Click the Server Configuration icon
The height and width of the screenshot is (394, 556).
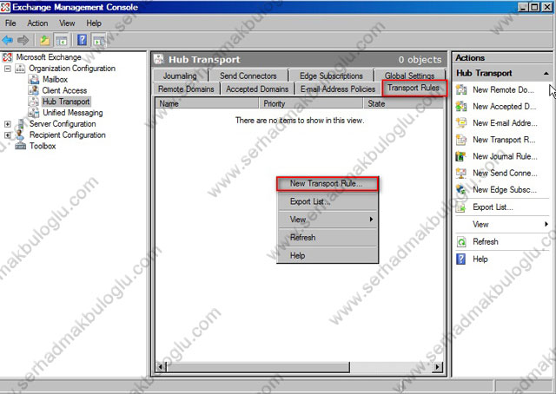[20, 123]
